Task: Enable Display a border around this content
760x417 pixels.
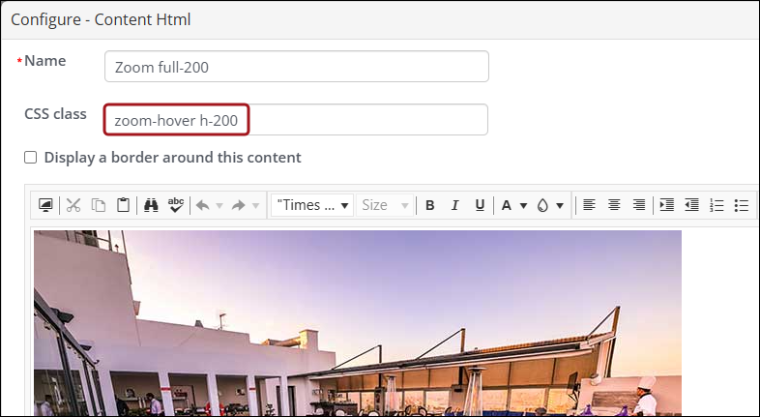Action: [x=31, y=158]
